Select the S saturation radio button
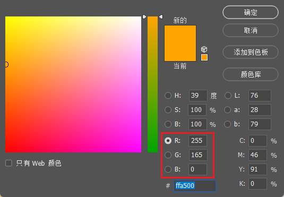 (168, 109)
